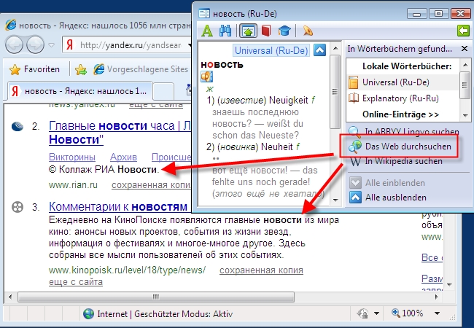Click the graduation cap tutor icon

click(x=284, y=31)
